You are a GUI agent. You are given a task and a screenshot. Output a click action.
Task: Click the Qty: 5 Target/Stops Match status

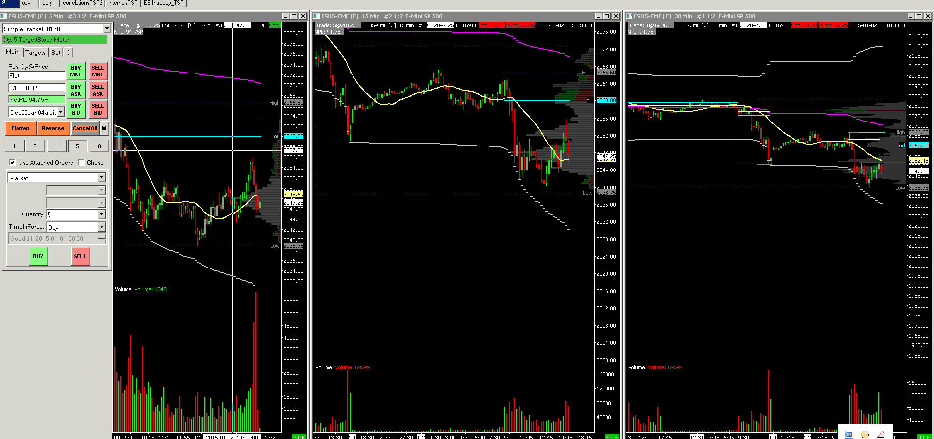[55, 39]
